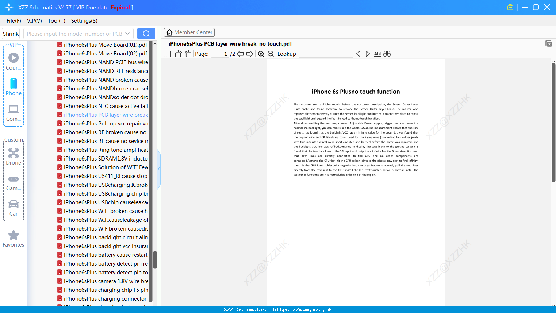
Task: Open the Tool(T) menu
Action: tap(57, 21)
